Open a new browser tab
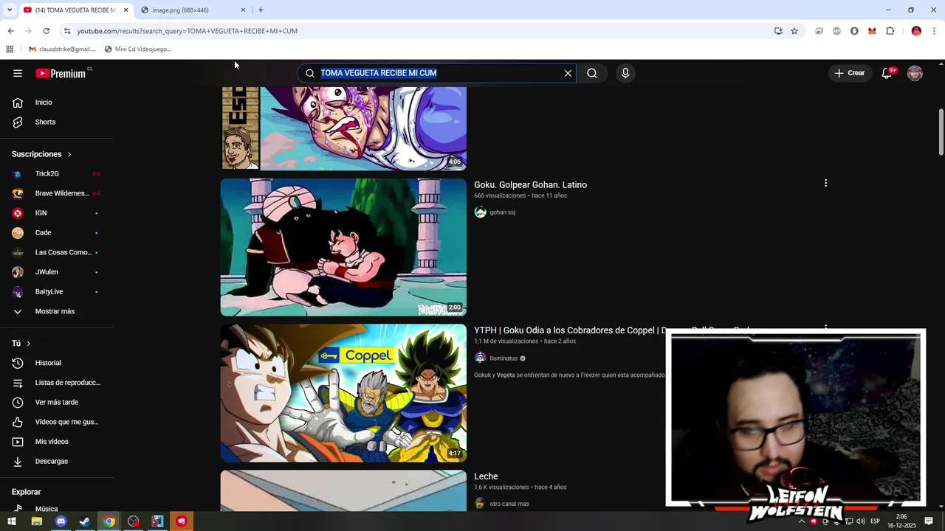 pyautogui.click(x=261, y=10)
